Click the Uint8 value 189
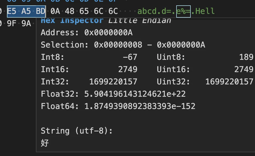Viewport: 255px width, 156px height. coord(246,57)
